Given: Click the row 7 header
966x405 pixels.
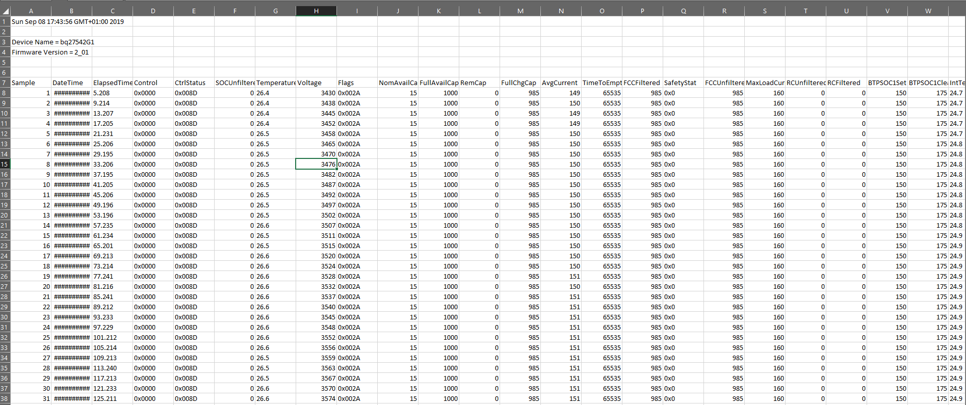Looking at the screenshot, I should click(5, 83).
